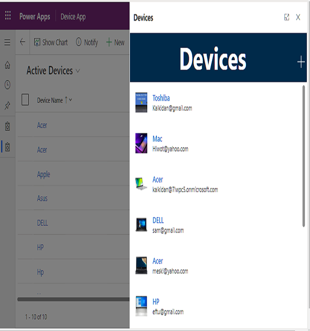Click the eftu@gmail.com email text
Viewport: 310px width, 331px height.
click(168, 312)
